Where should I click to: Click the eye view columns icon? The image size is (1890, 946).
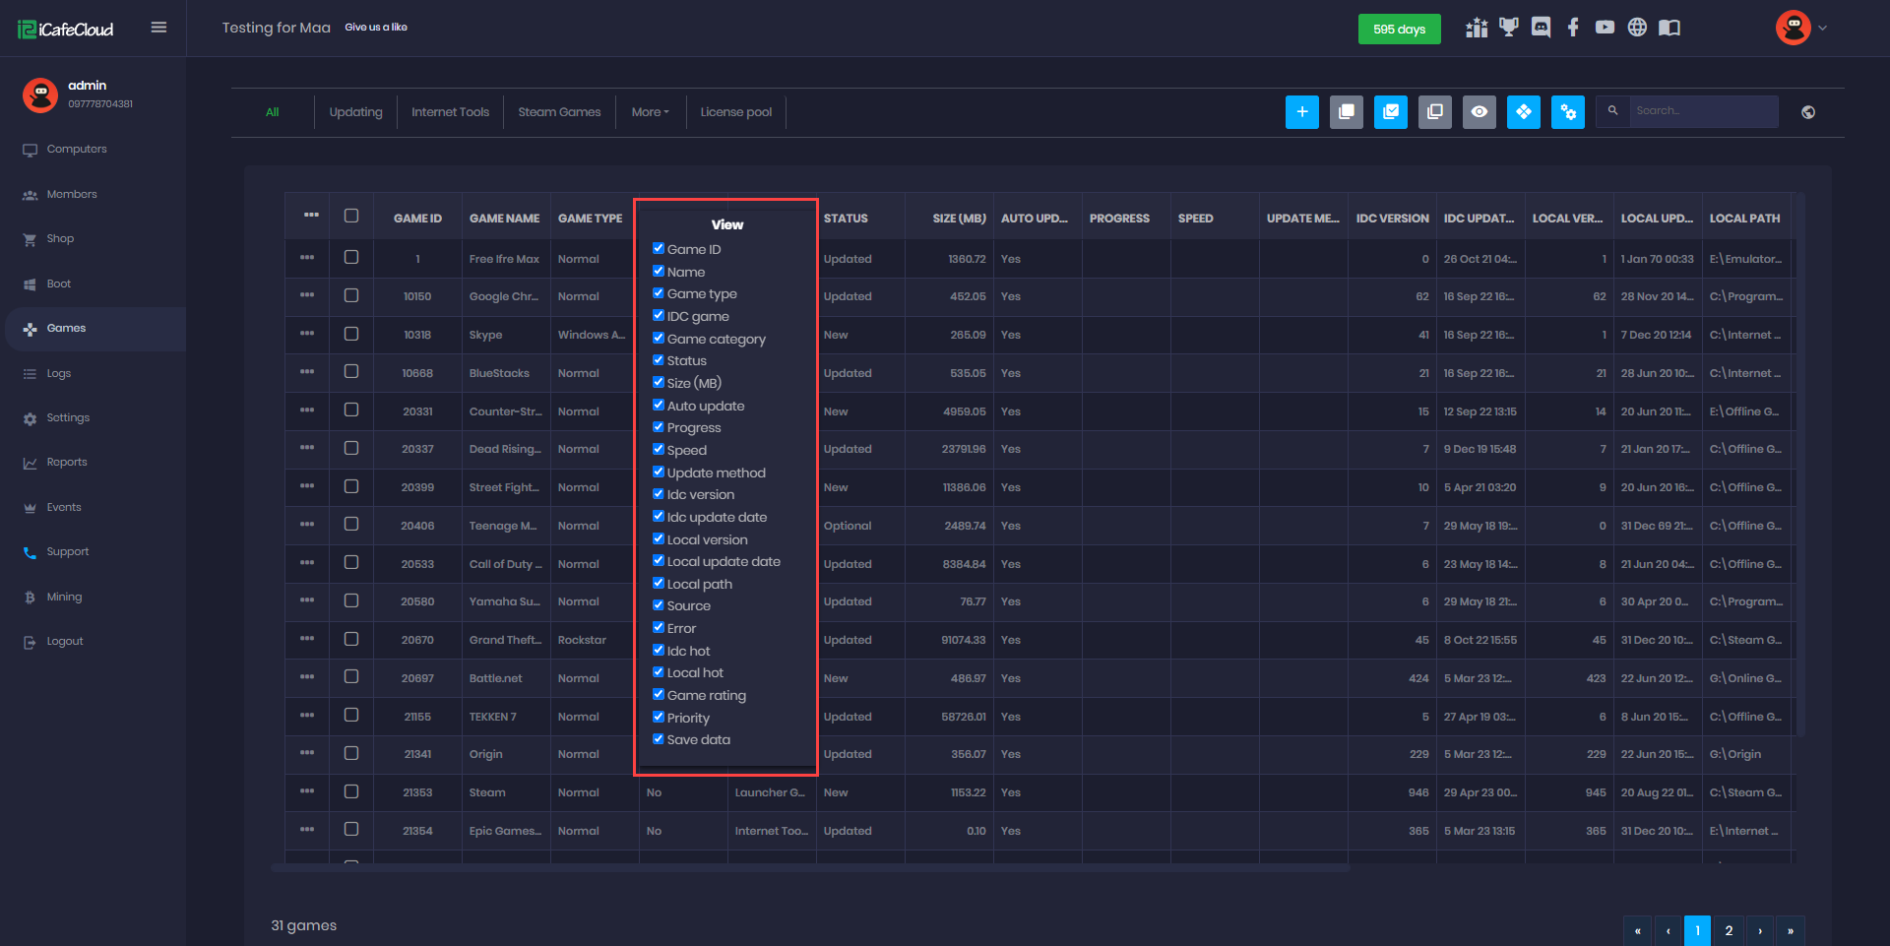pos(1479,112)
